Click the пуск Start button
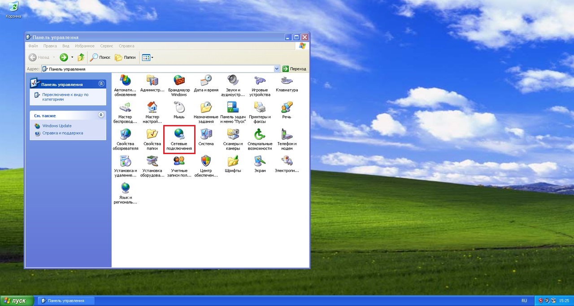574x306 pixels. [x=17, y=301]
